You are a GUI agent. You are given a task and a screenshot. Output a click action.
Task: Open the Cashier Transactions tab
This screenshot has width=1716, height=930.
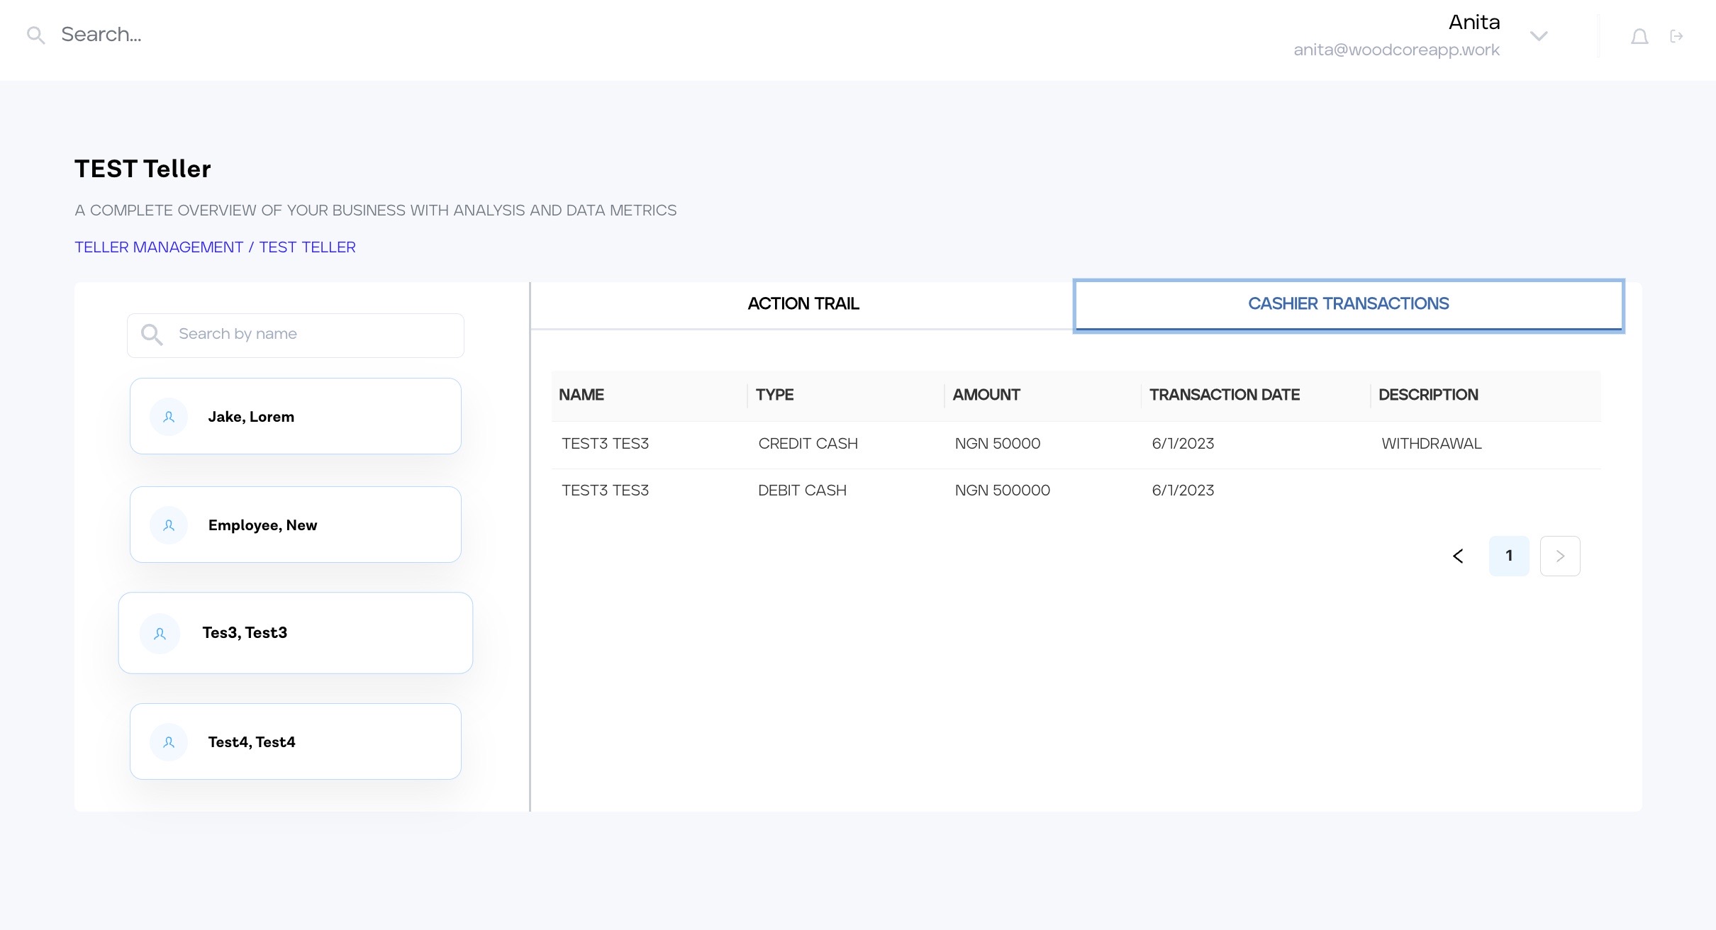(x=1348, y=304)
